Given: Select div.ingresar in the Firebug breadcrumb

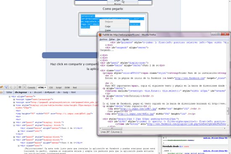Looking at the screenshot, I should 21,92.
